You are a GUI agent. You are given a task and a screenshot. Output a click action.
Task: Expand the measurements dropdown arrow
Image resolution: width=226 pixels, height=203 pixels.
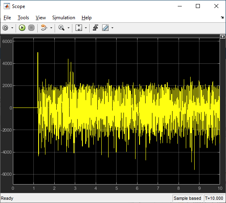(x=113, y=28)
